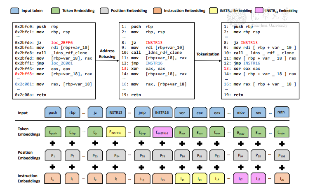Click the 'Input' row label
Image resolution: width=315 pixels, height=189 pixels.
pos(23,113)
